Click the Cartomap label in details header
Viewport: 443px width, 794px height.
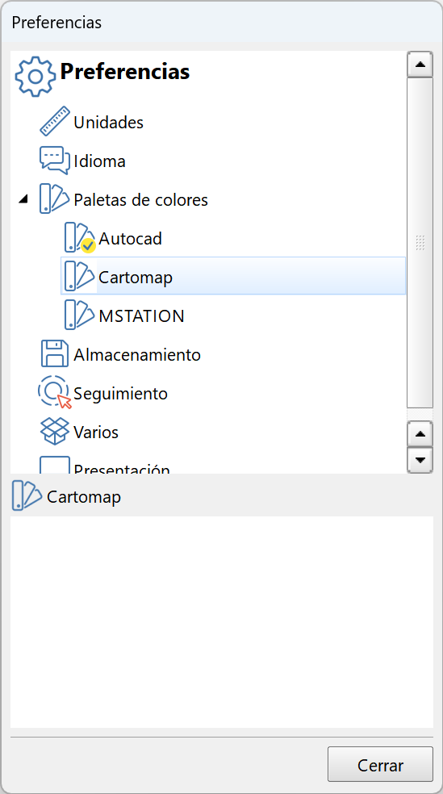click(x=84, y=497)
